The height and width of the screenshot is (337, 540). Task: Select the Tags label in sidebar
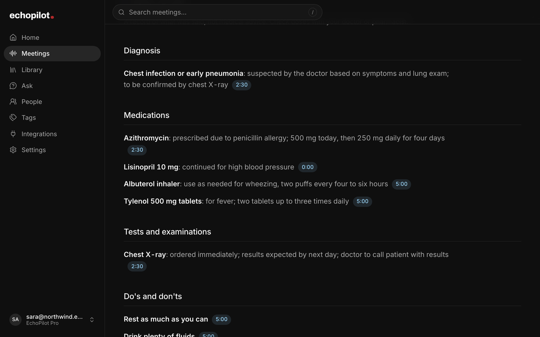point(29,117)
